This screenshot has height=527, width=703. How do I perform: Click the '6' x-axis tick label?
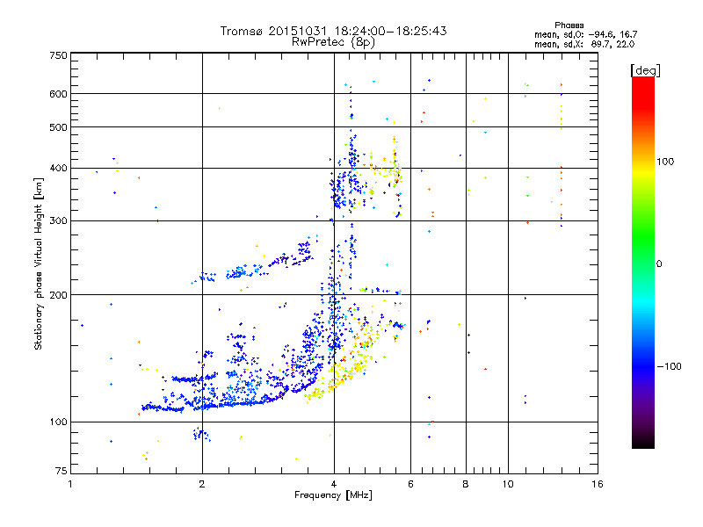coord(410,484)
